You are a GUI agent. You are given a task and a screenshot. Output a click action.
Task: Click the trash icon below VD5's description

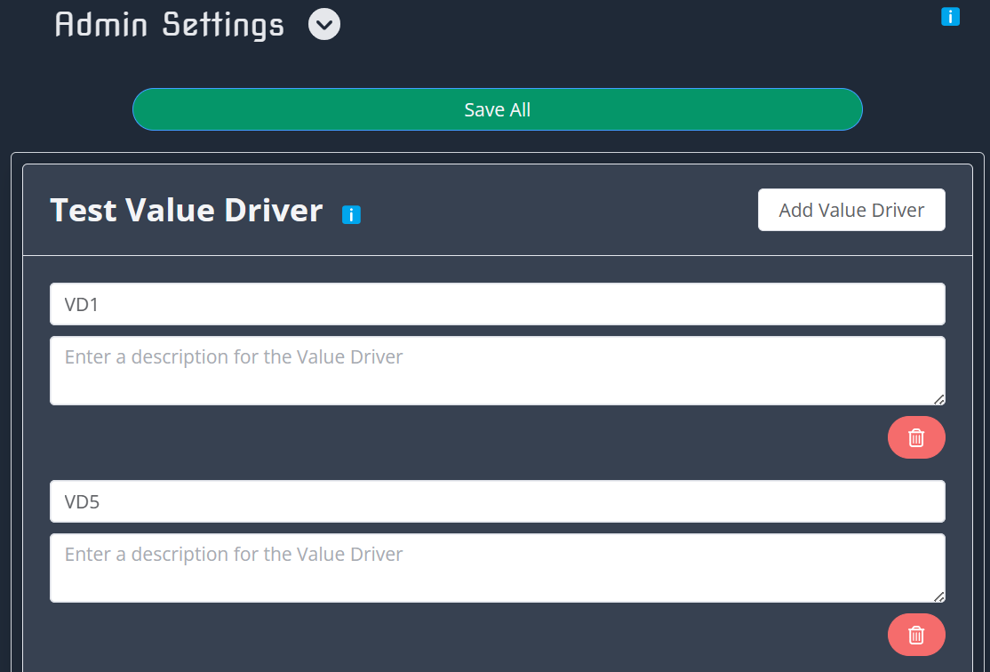click(916, 635)
